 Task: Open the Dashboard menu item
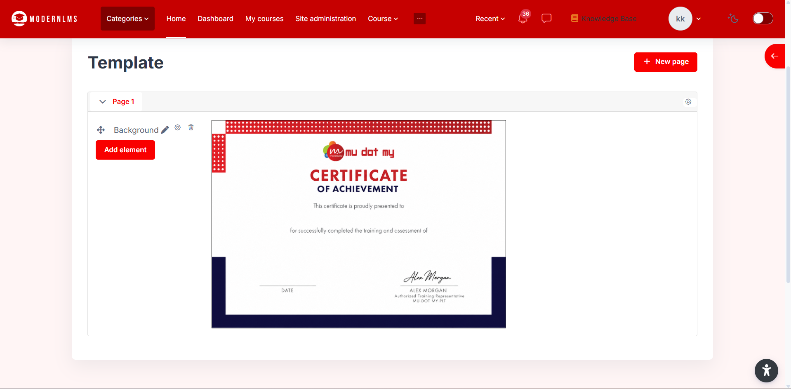click(215, 19)
